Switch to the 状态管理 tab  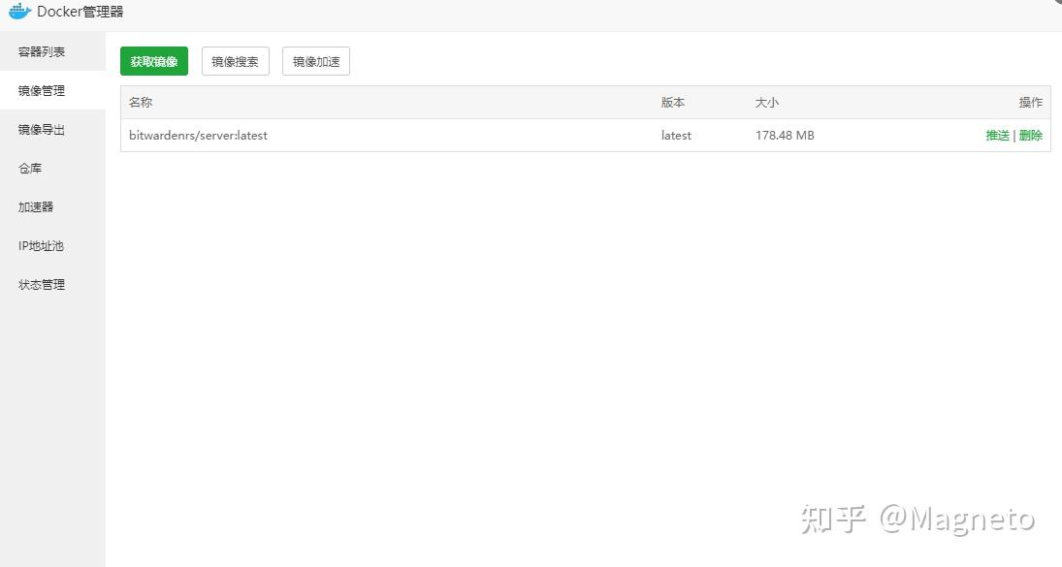[x=52, y=285]
